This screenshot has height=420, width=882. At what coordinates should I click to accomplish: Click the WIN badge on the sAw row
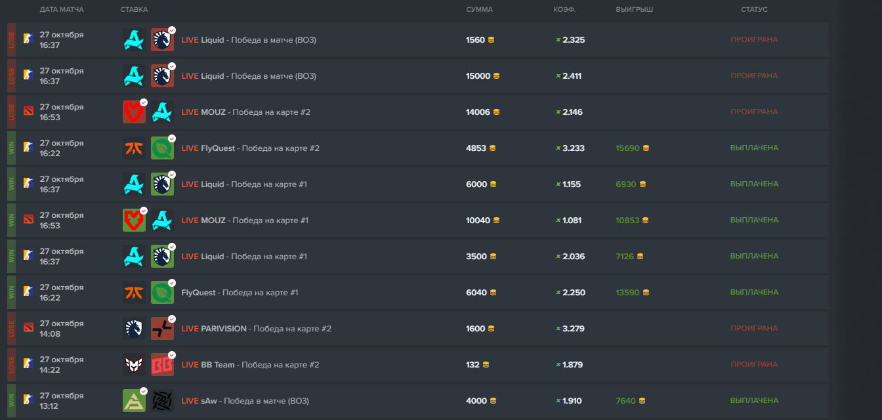point(11,401)
